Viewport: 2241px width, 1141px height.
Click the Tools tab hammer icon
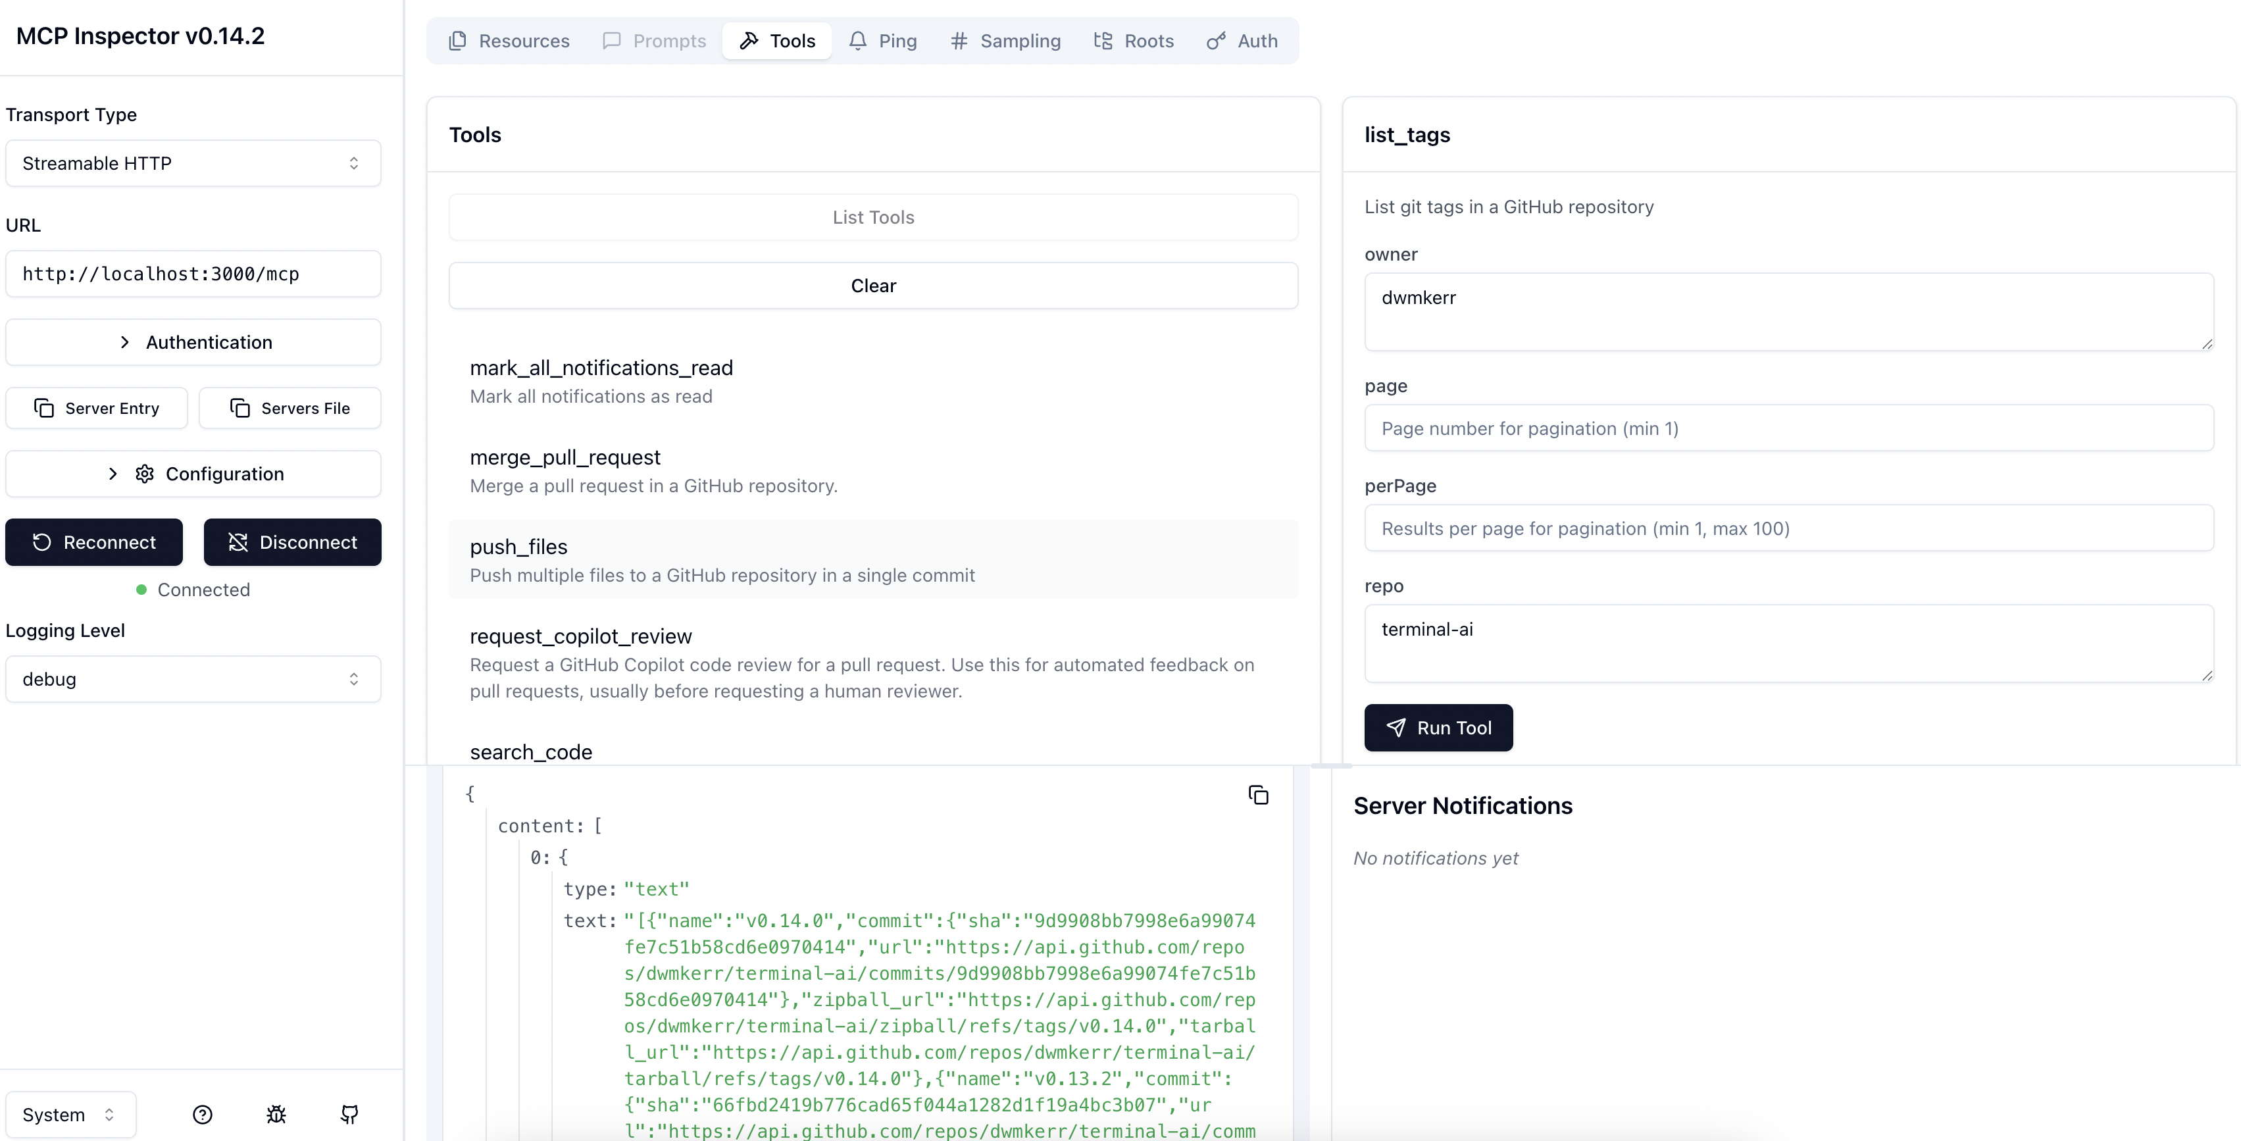pos(749,41)
